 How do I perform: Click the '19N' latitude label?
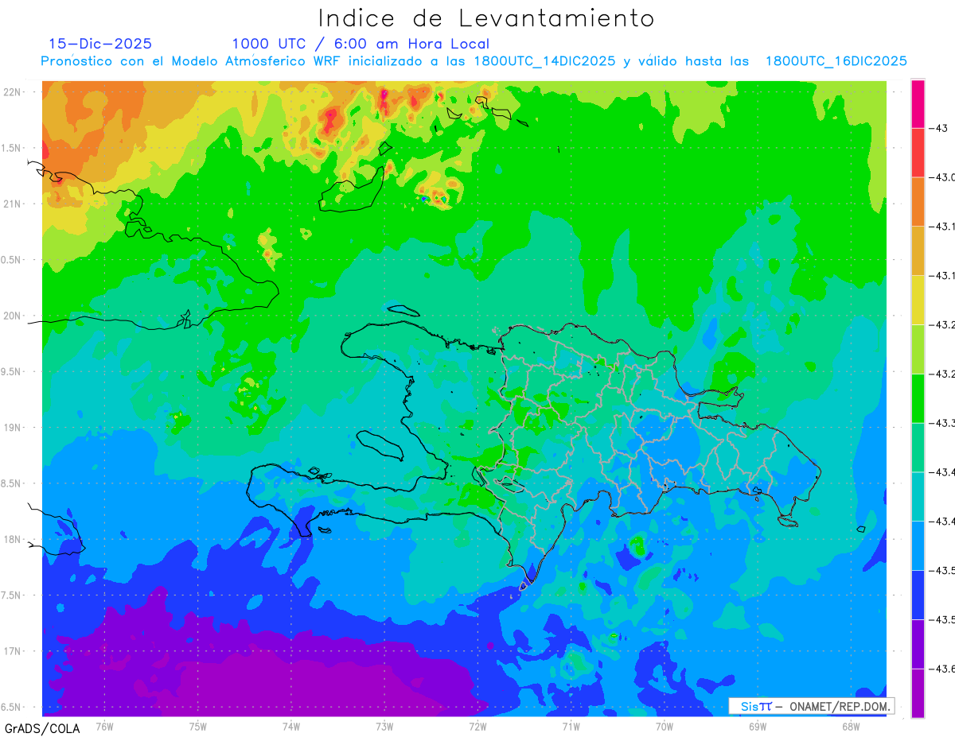point(12,428)
